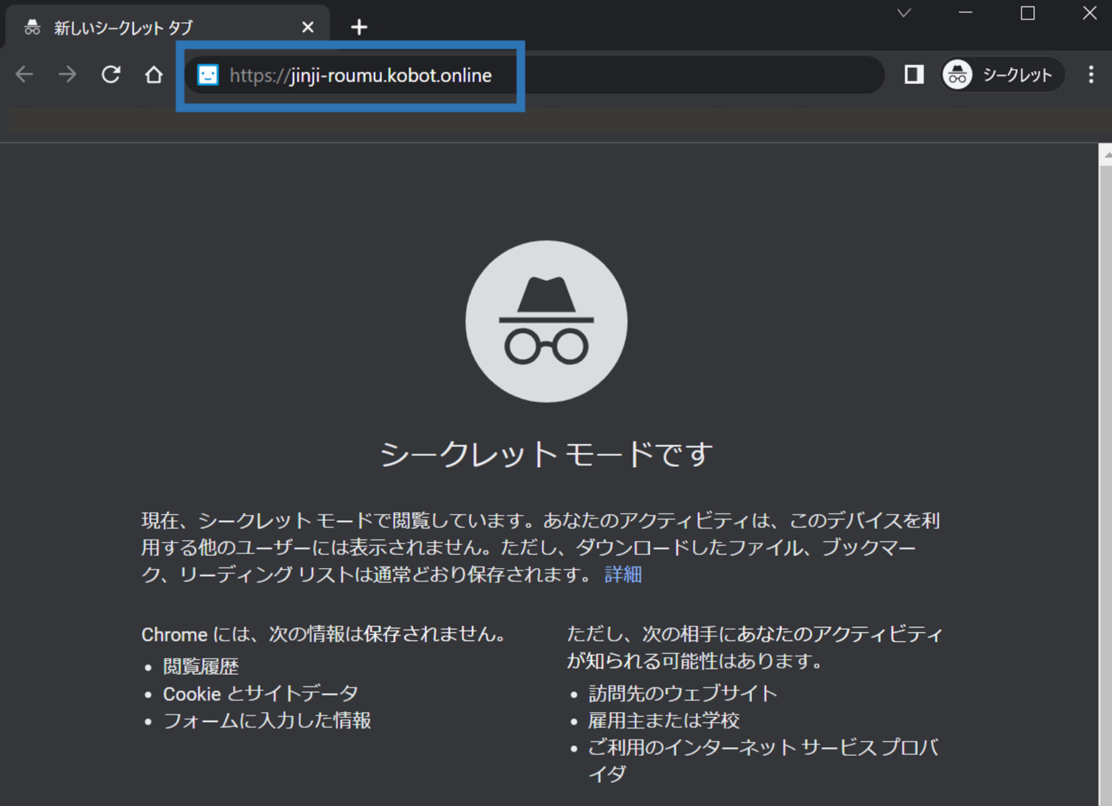Click the large incognito logo
The width and height of the screenshot is (1112, 806).
tap(546, 321)
